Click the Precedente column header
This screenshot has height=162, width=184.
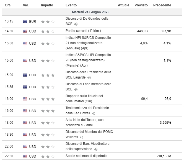click(162, 5)
